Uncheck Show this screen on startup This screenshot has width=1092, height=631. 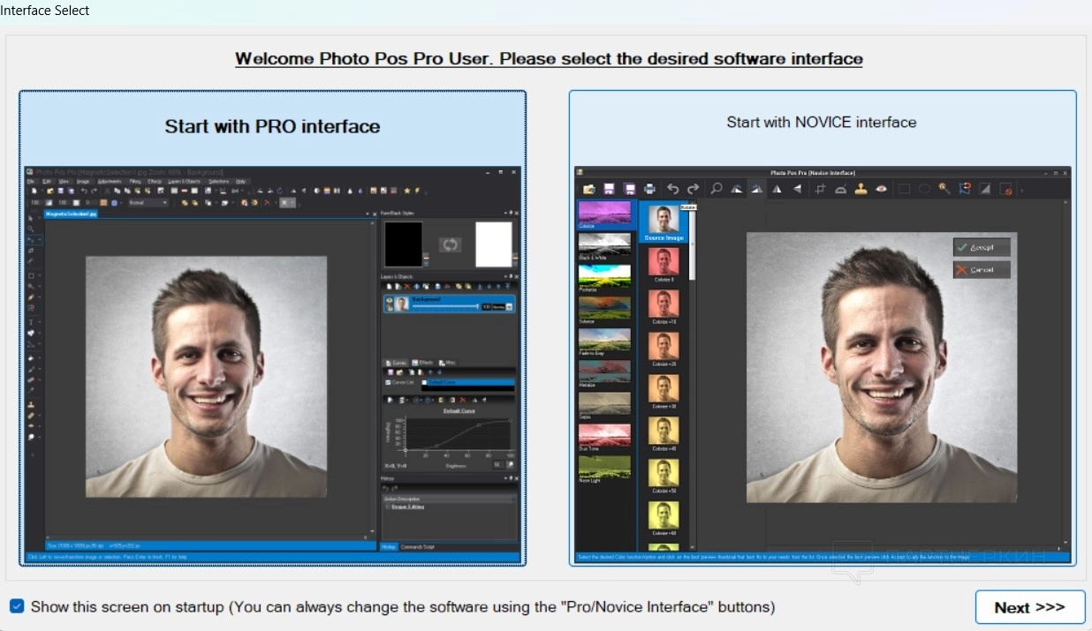coord(17,606)
